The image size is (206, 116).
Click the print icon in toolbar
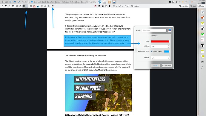[x=103, y=6]
